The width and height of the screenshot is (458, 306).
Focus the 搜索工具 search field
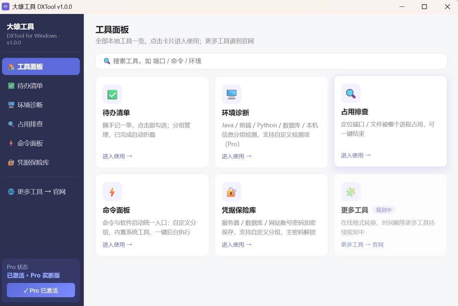271,61
